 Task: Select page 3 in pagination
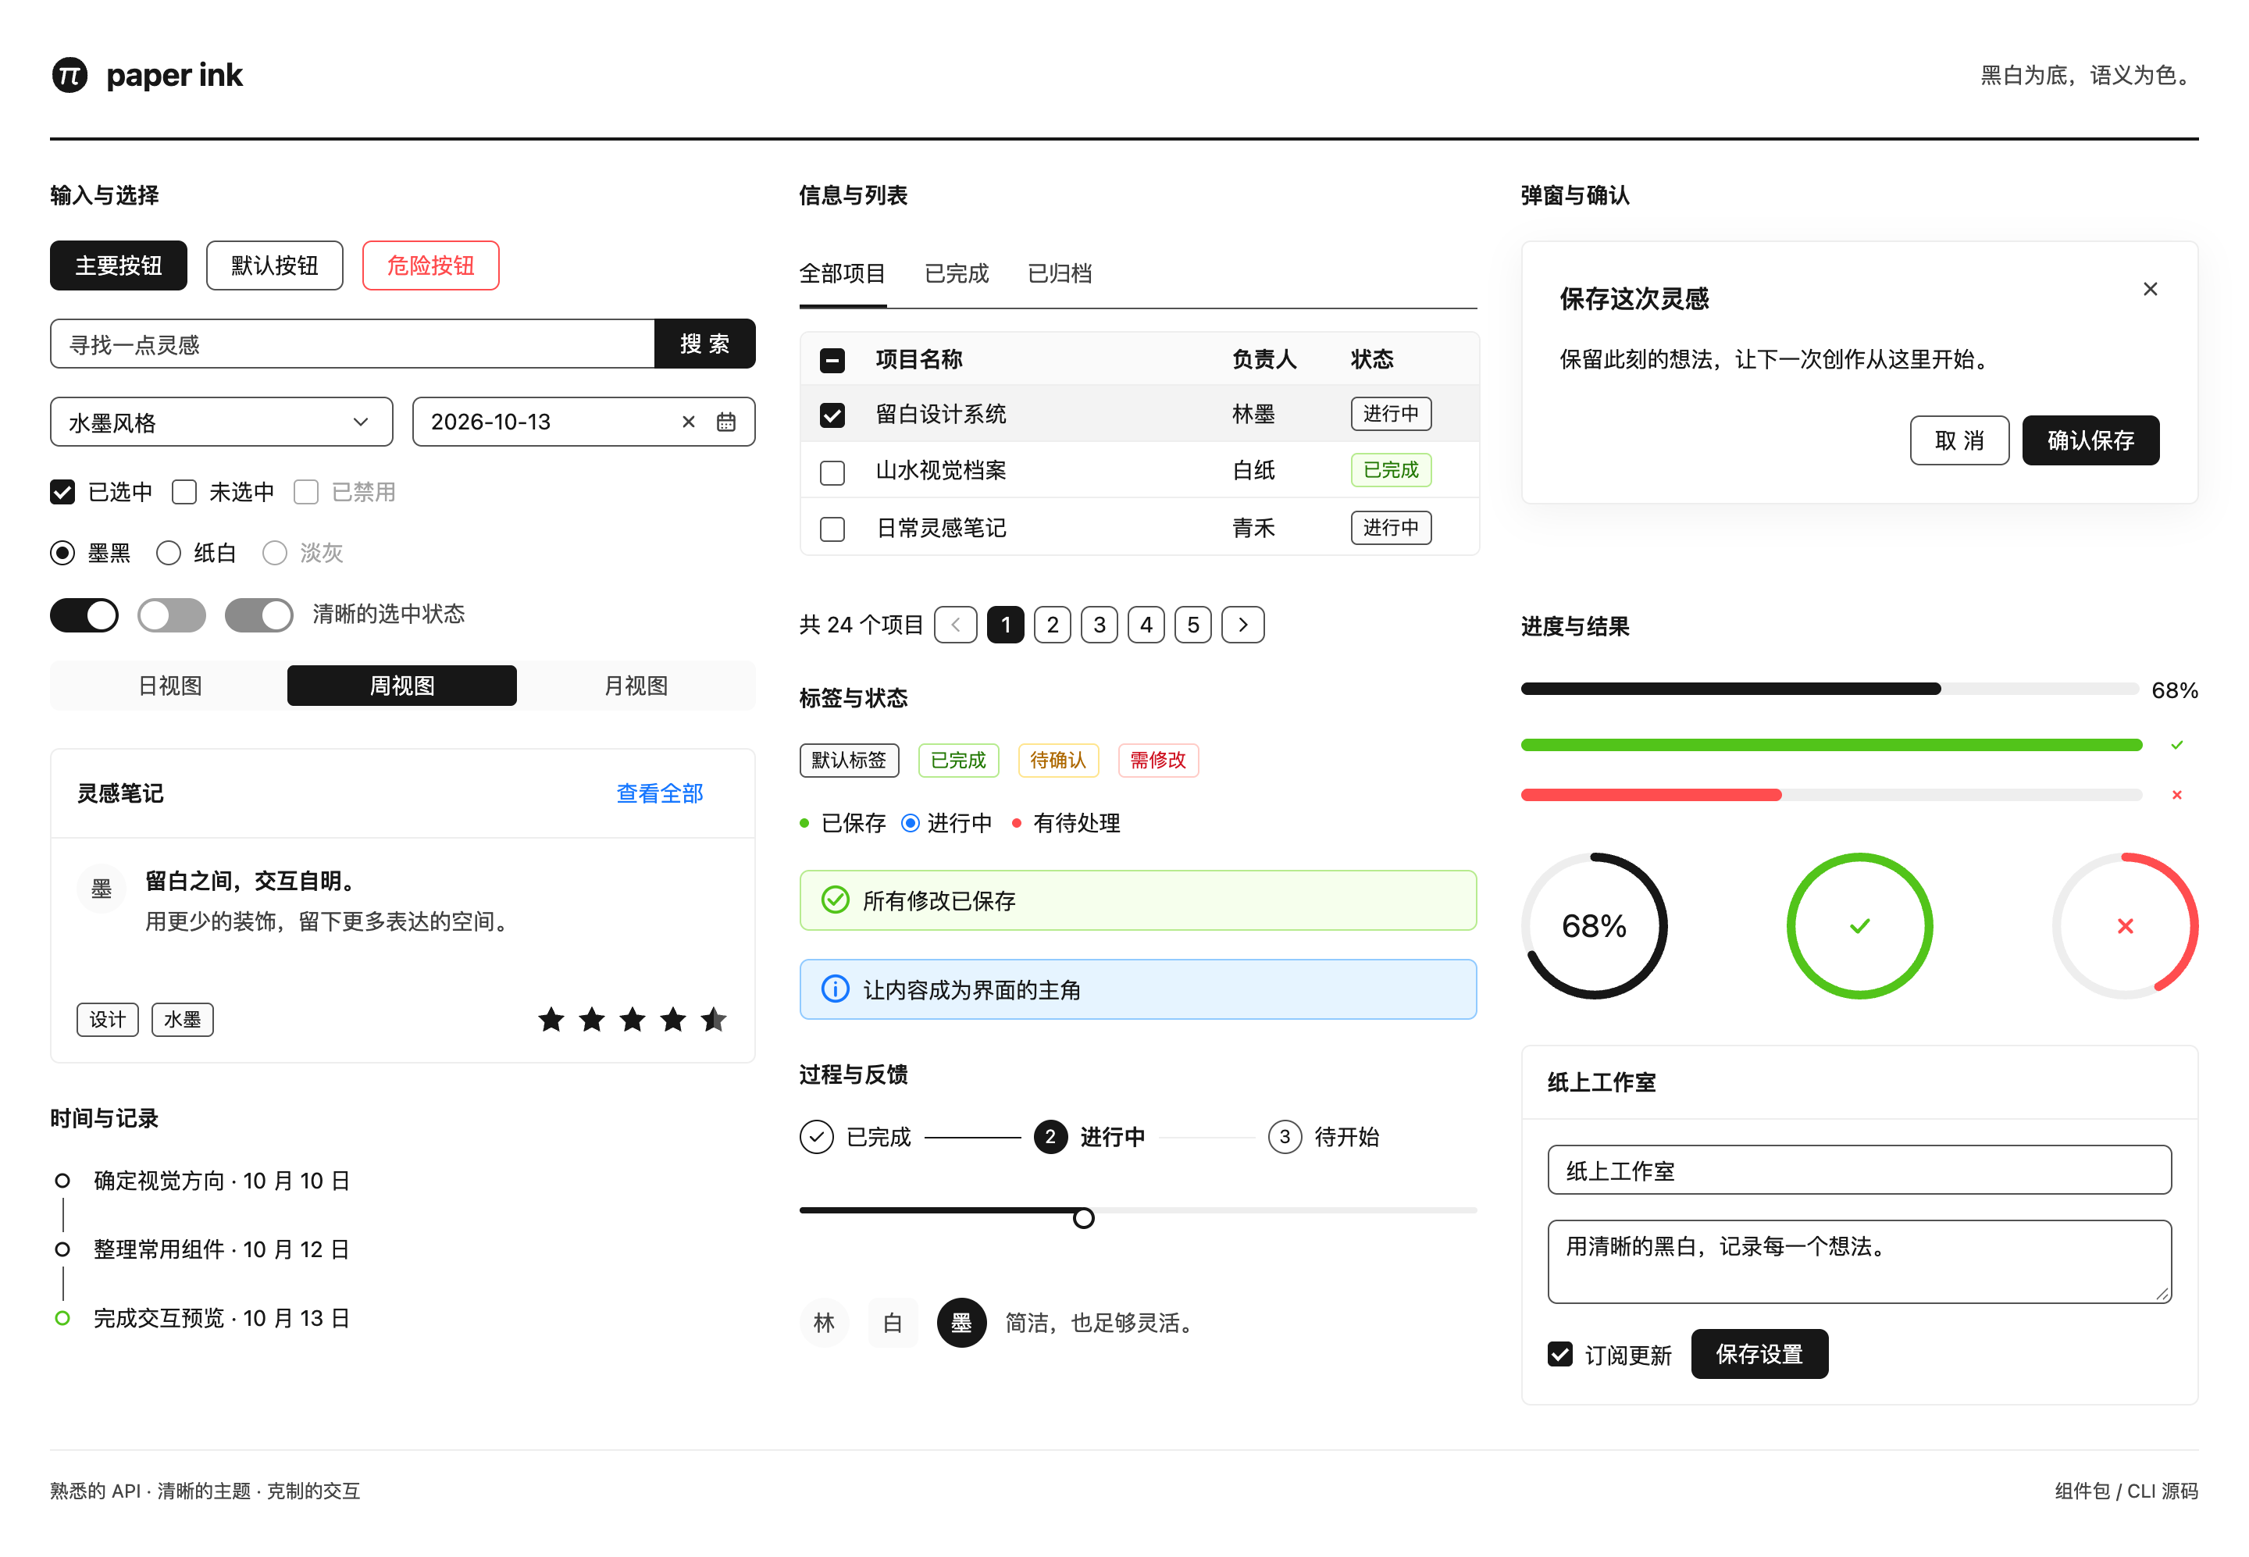pyautogui.click(x=1100, y=625)
